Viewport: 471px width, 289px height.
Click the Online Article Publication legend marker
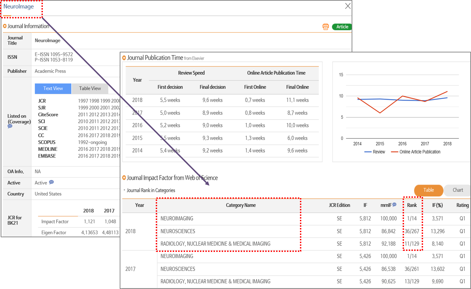tap(394, 152)
